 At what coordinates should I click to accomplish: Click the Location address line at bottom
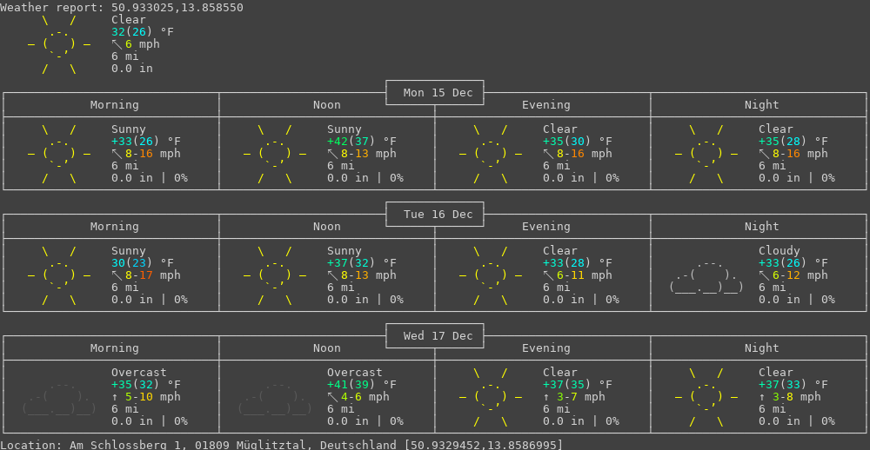[x=282, y=445]
